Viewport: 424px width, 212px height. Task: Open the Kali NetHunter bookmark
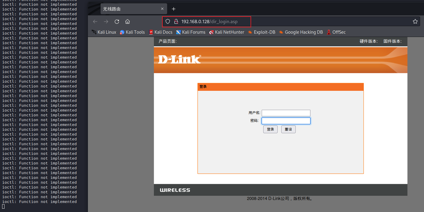pyautogui.click(x=227, y=32)
